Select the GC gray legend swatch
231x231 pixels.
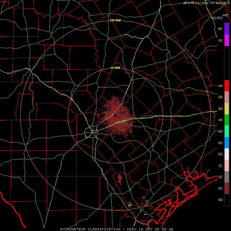227,177
